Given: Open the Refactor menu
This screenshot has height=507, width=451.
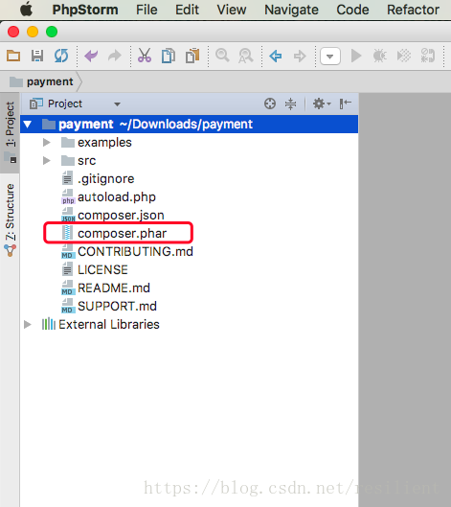Looking at the screenshot, I should point(413,10).
